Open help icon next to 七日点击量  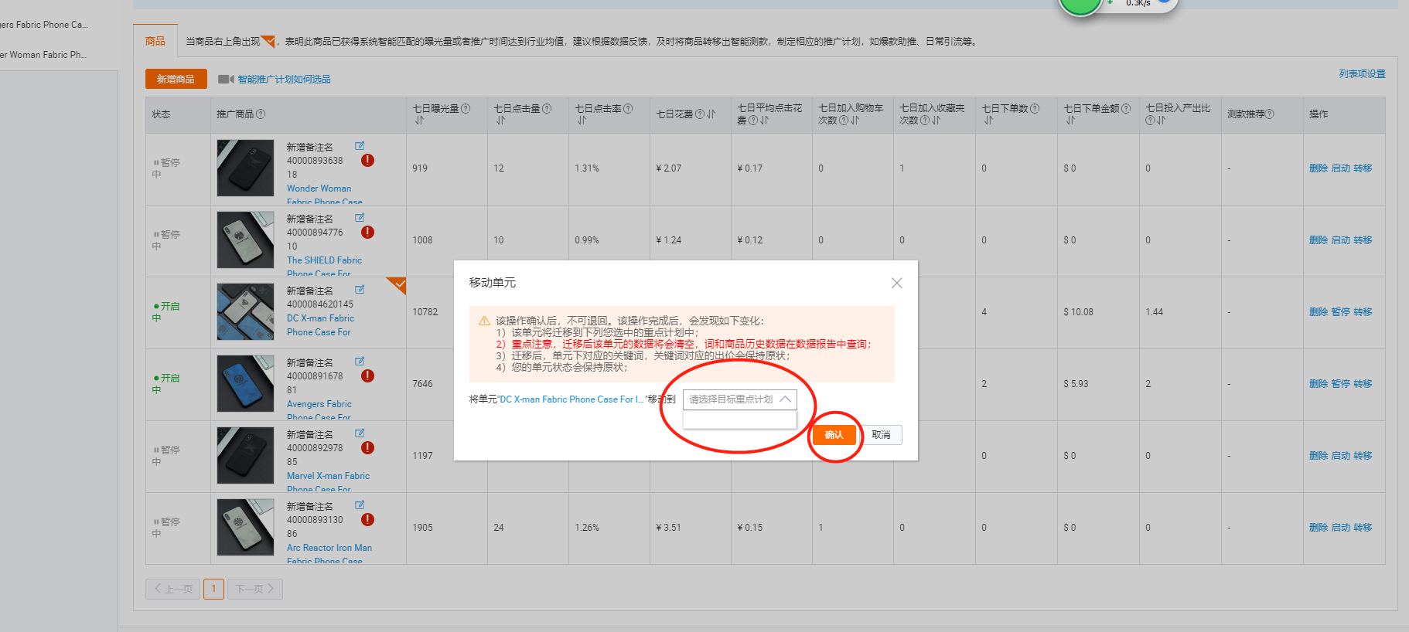pyautogui.click(x=547, y=108)
